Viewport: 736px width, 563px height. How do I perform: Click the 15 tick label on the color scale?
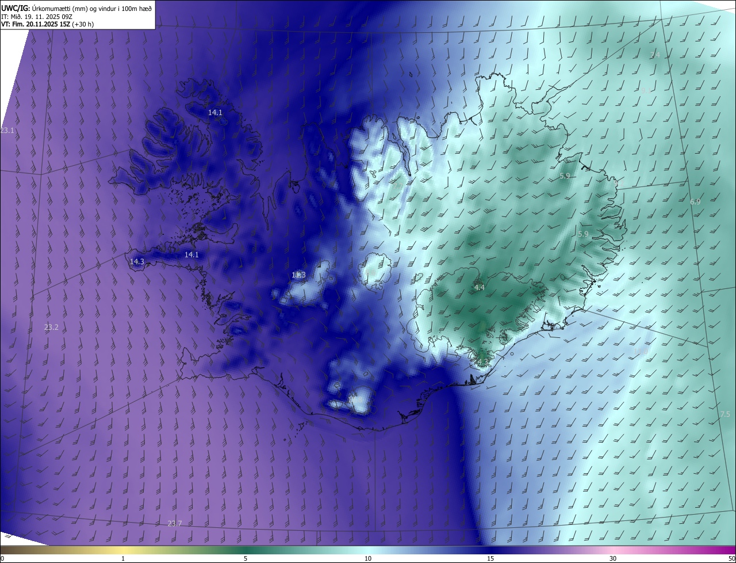[x=490, y=558]
